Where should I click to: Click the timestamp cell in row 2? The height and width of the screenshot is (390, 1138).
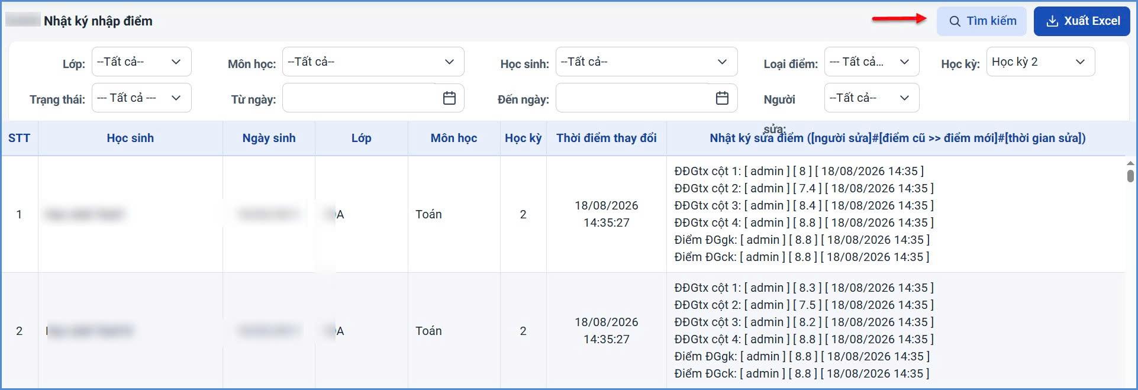(x=607, y=331)
